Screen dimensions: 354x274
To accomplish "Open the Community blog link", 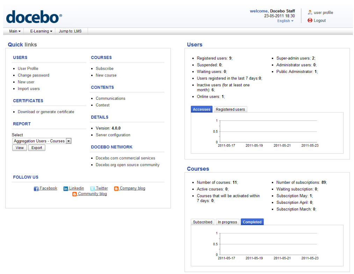I will 92,194.
